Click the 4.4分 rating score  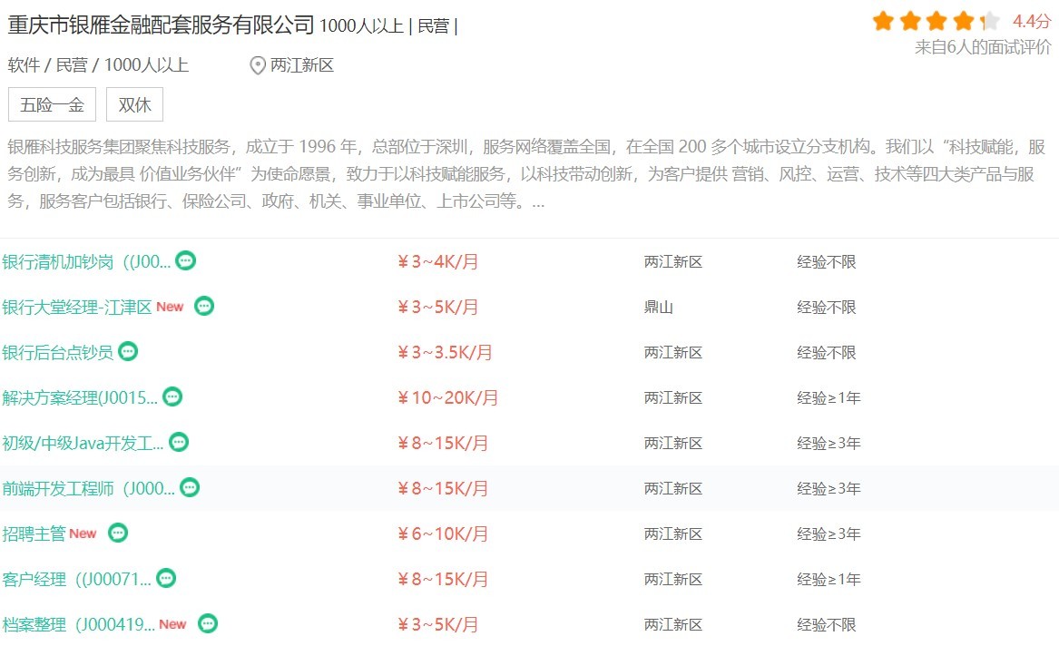tap(1031, 21)
